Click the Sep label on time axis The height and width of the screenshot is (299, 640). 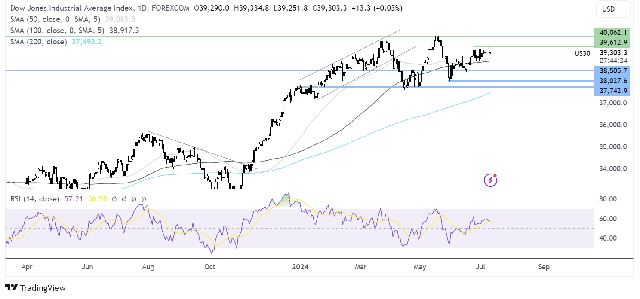544,267
